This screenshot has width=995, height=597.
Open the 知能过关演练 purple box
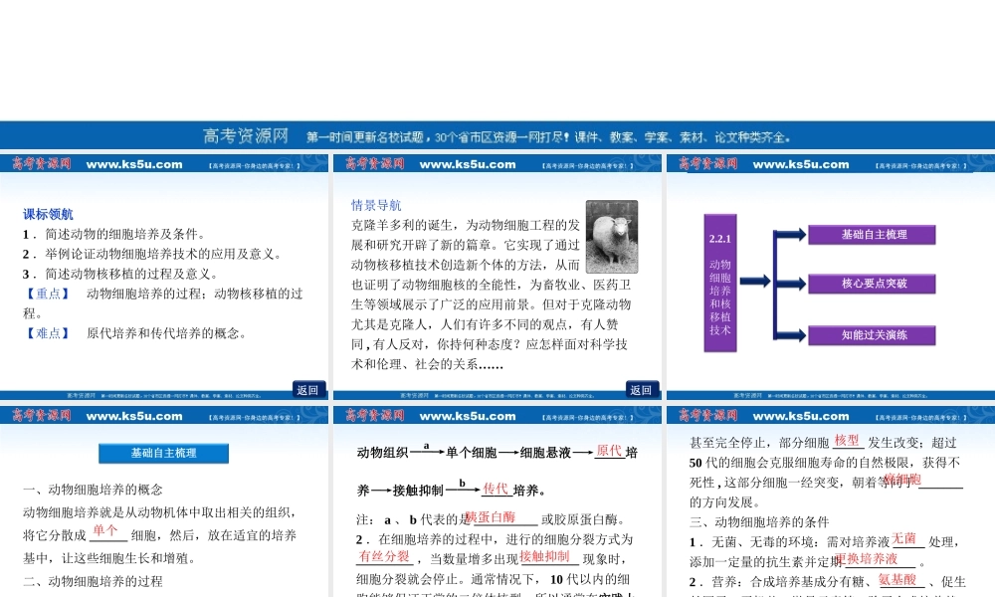872,335
